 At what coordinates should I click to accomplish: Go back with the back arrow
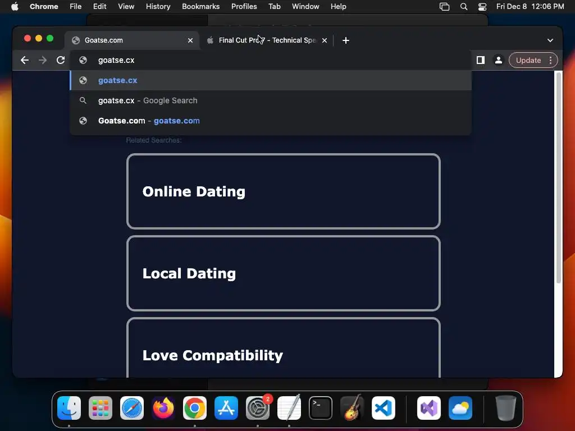coord(25,60)
